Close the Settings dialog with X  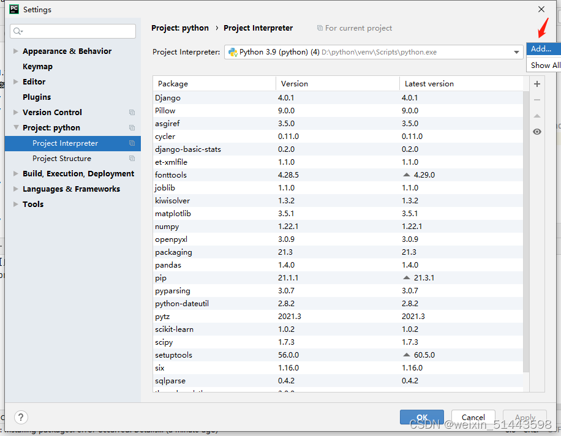coord(541,9)
